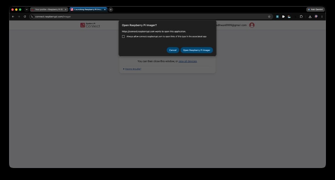Bookmark this page with the star icon
Viewport: 335px width, 180px height.
point(269,16)
